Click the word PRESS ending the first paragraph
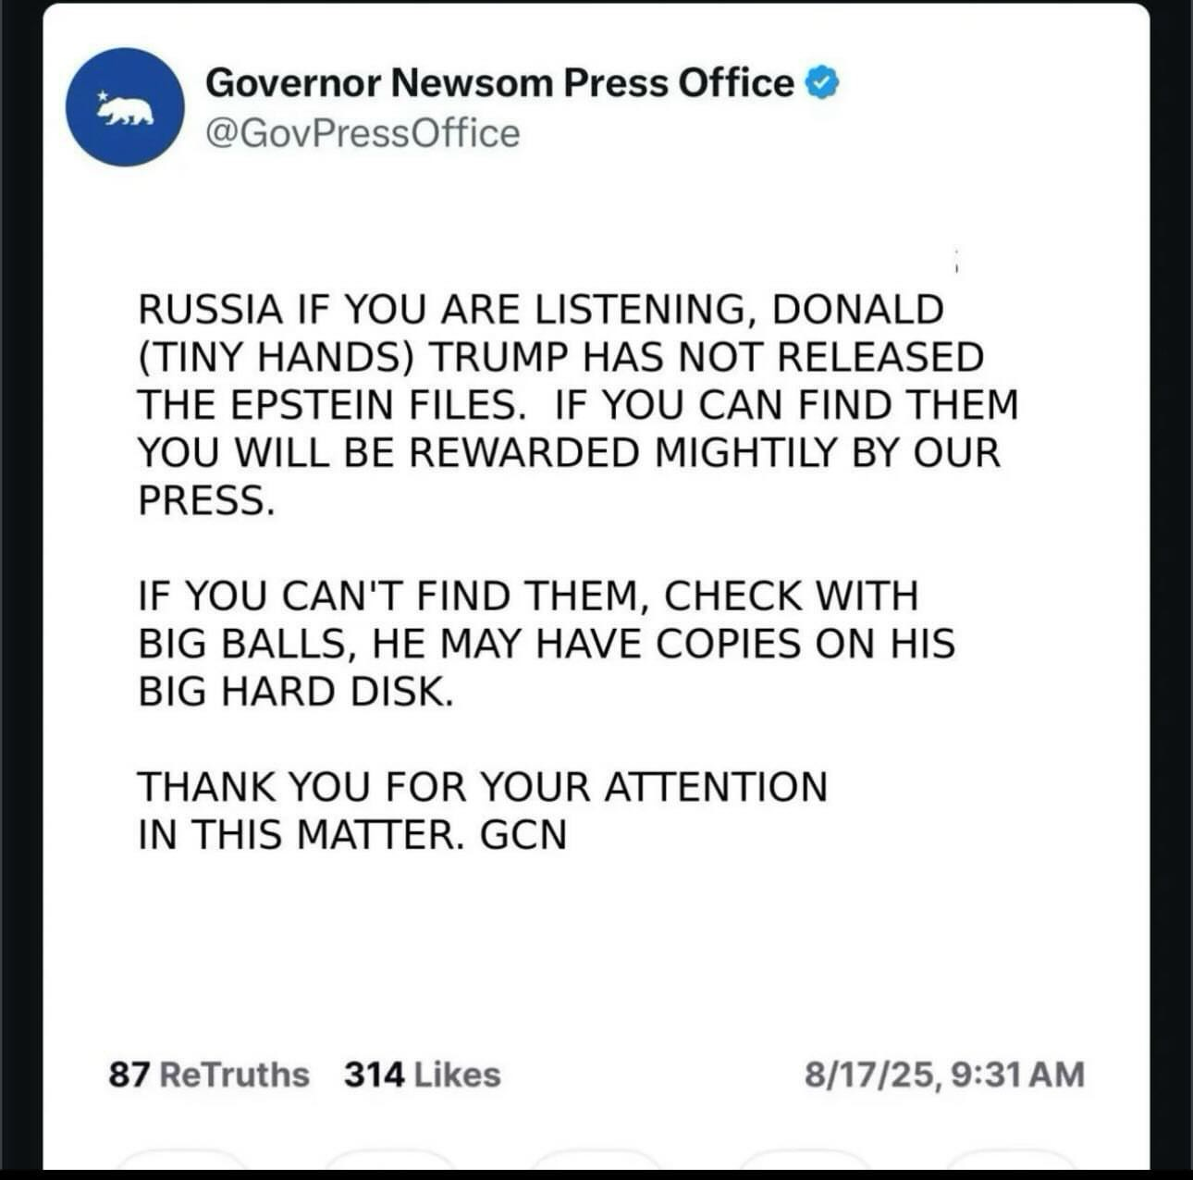This screenshot has height=1180, width=1193. tap(205, 500)
